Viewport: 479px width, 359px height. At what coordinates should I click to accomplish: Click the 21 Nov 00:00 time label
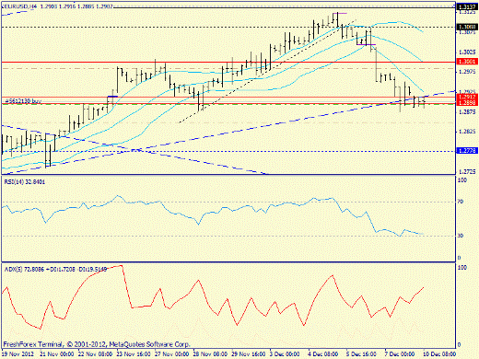[57, 354]
